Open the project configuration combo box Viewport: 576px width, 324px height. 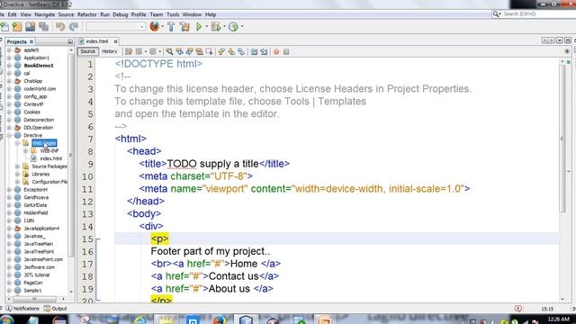116,26
